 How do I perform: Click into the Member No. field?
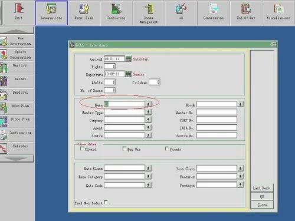pos(217,112)
